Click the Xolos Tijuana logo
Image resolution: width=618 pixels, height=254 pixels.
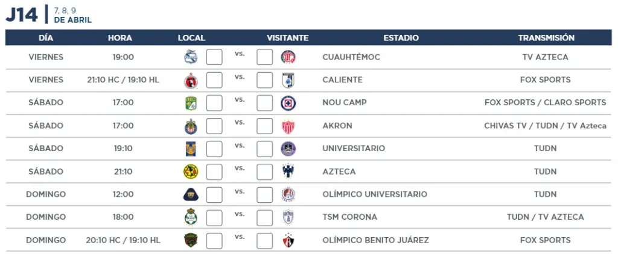[x=191, y=80]
